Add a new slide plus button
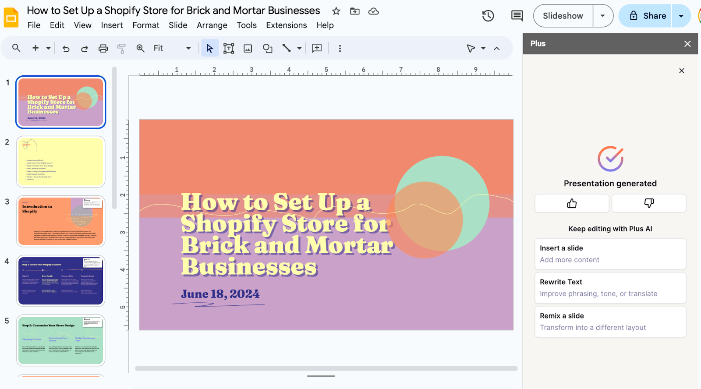 [x=35, y=48]
